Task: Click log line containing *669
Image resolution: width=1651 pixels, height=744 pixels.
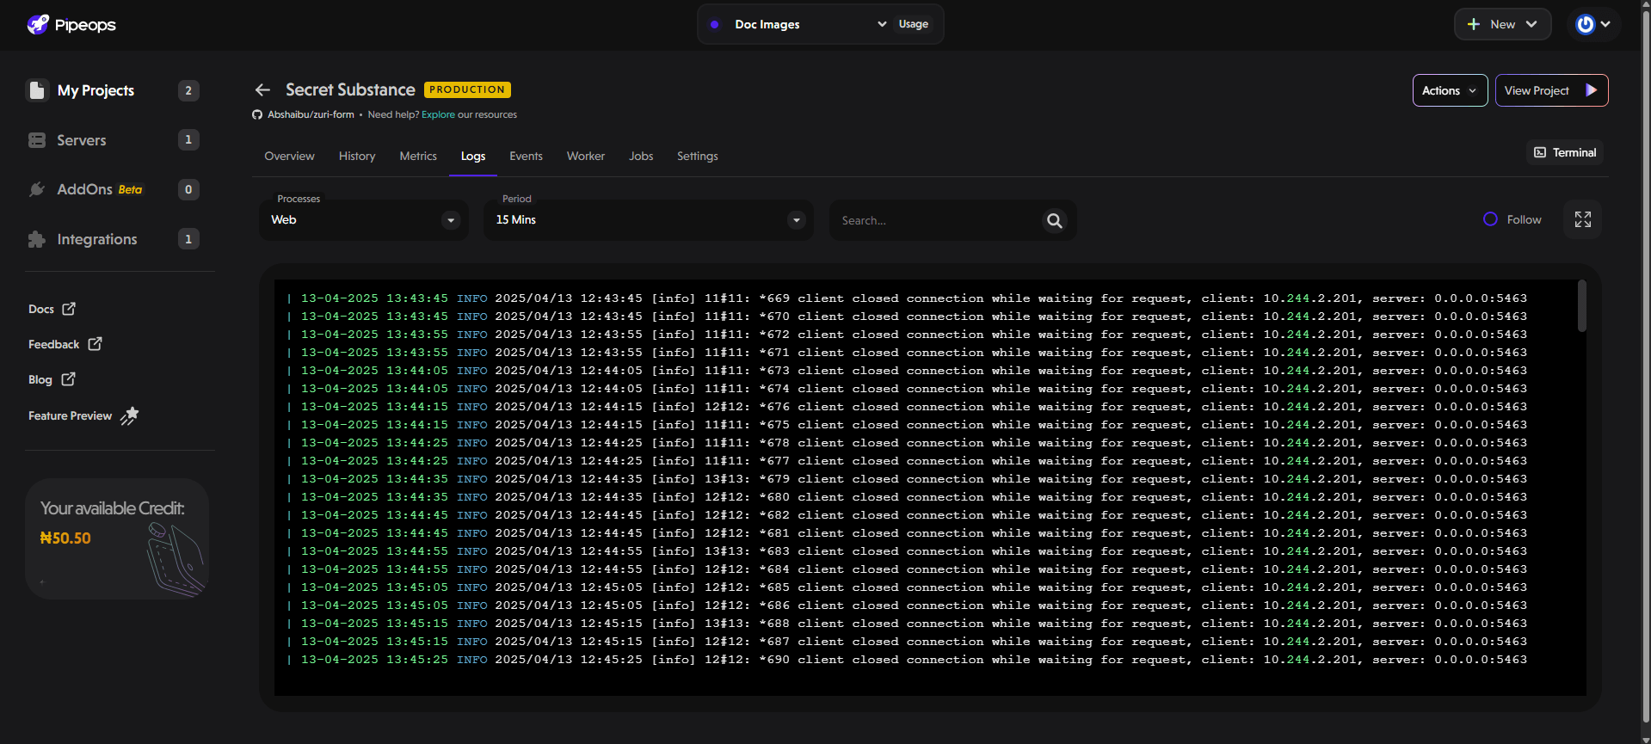Action: click(908, 298)
